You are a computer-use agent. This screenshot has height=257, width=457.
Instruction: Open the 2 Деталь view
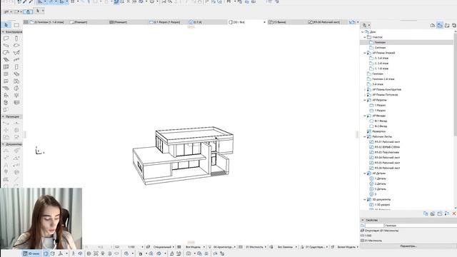(x=380, y=184)
